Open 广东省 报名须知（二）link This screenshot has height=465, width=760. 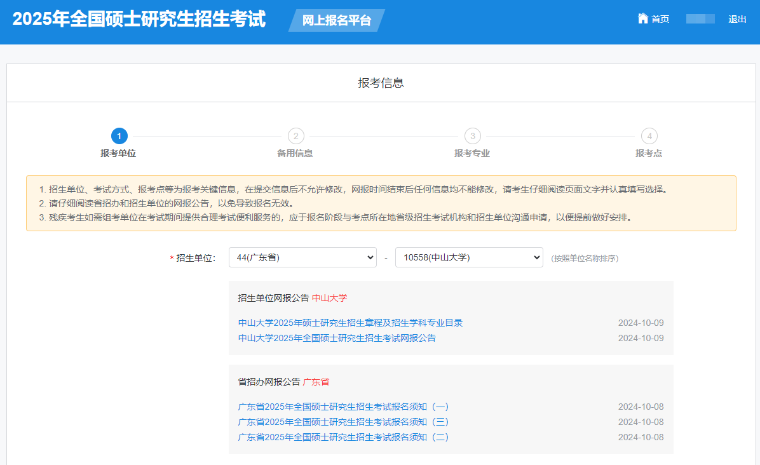coord(343,437)
